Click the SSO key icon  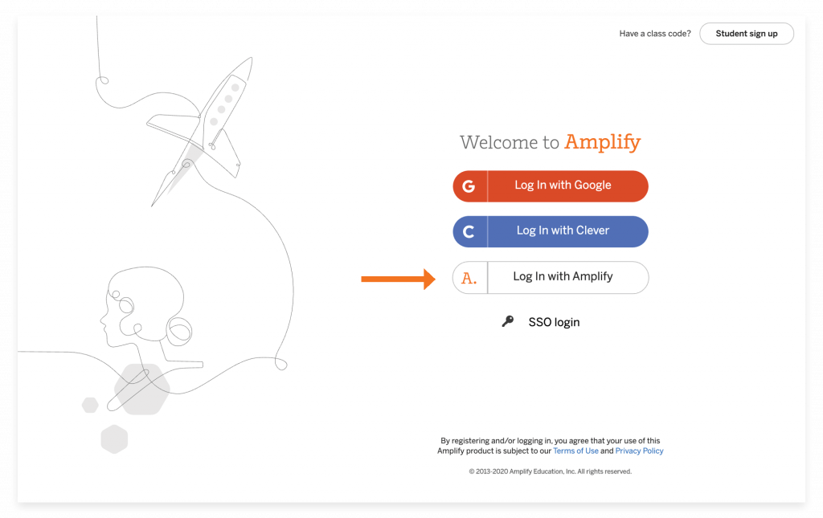[x=508, y=321]
